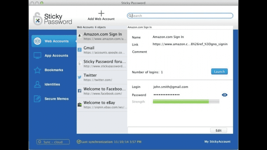The image size is (267, 150).
Task: Click the masked password dots
Action: coord(166,95)
